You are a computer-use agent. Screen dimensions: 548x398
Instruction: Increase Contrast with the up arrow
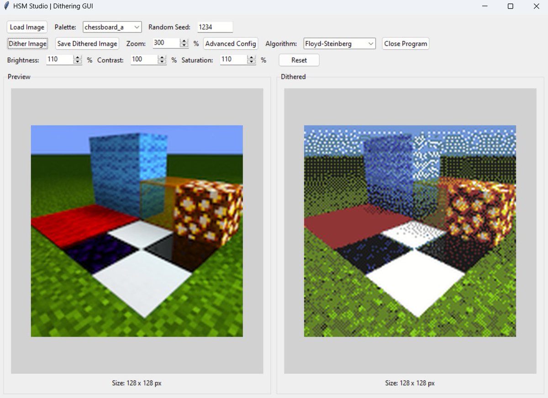point(162,57)
